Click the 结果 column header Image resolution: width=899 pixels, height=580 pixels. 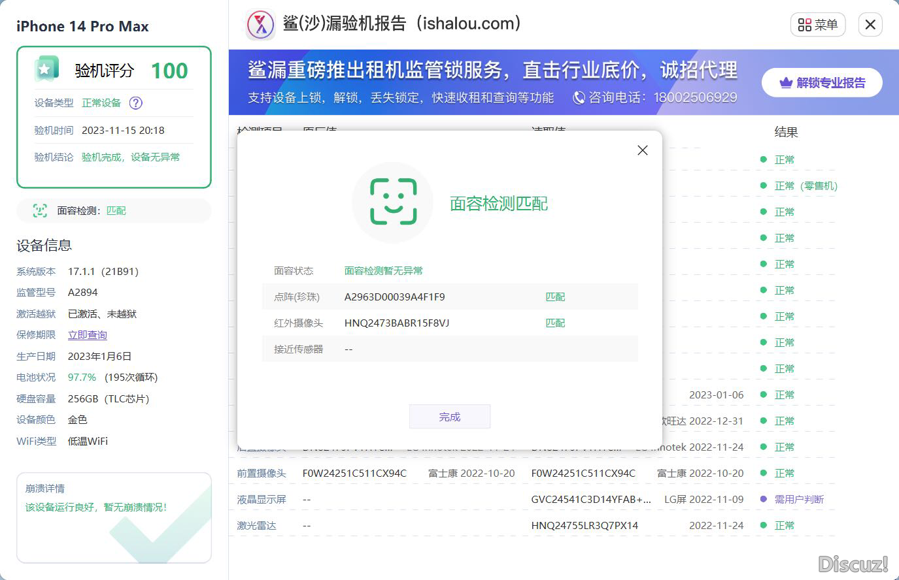(786, 132)
